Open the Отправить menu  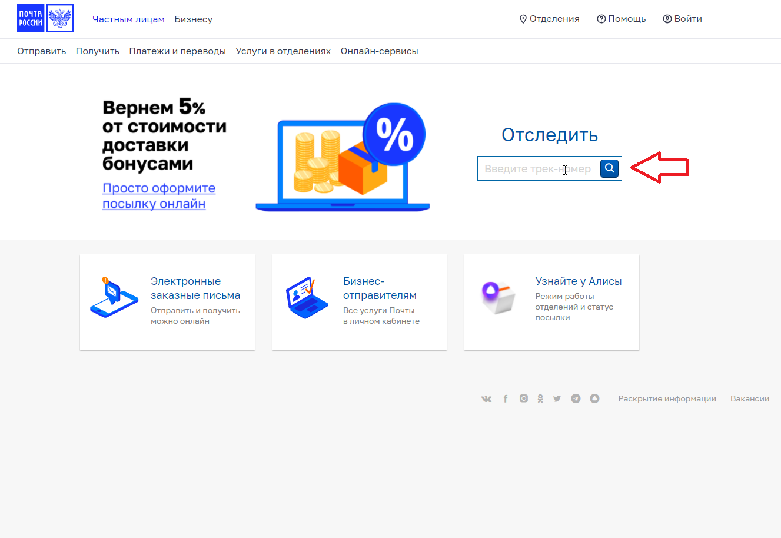[x=41, y=51]
